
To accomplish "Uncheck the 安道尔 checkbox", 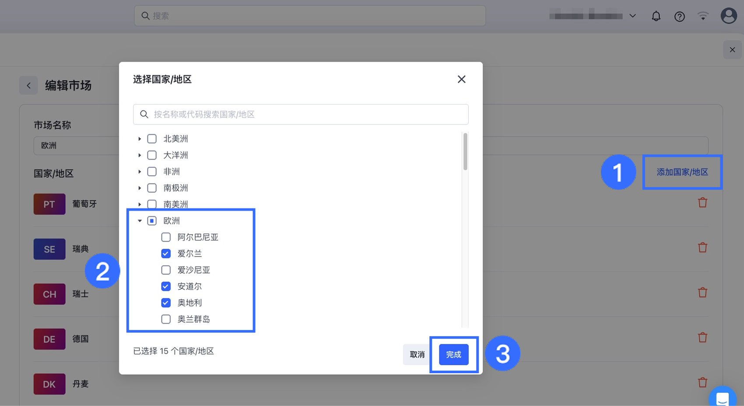I will [x=166, y=286].
